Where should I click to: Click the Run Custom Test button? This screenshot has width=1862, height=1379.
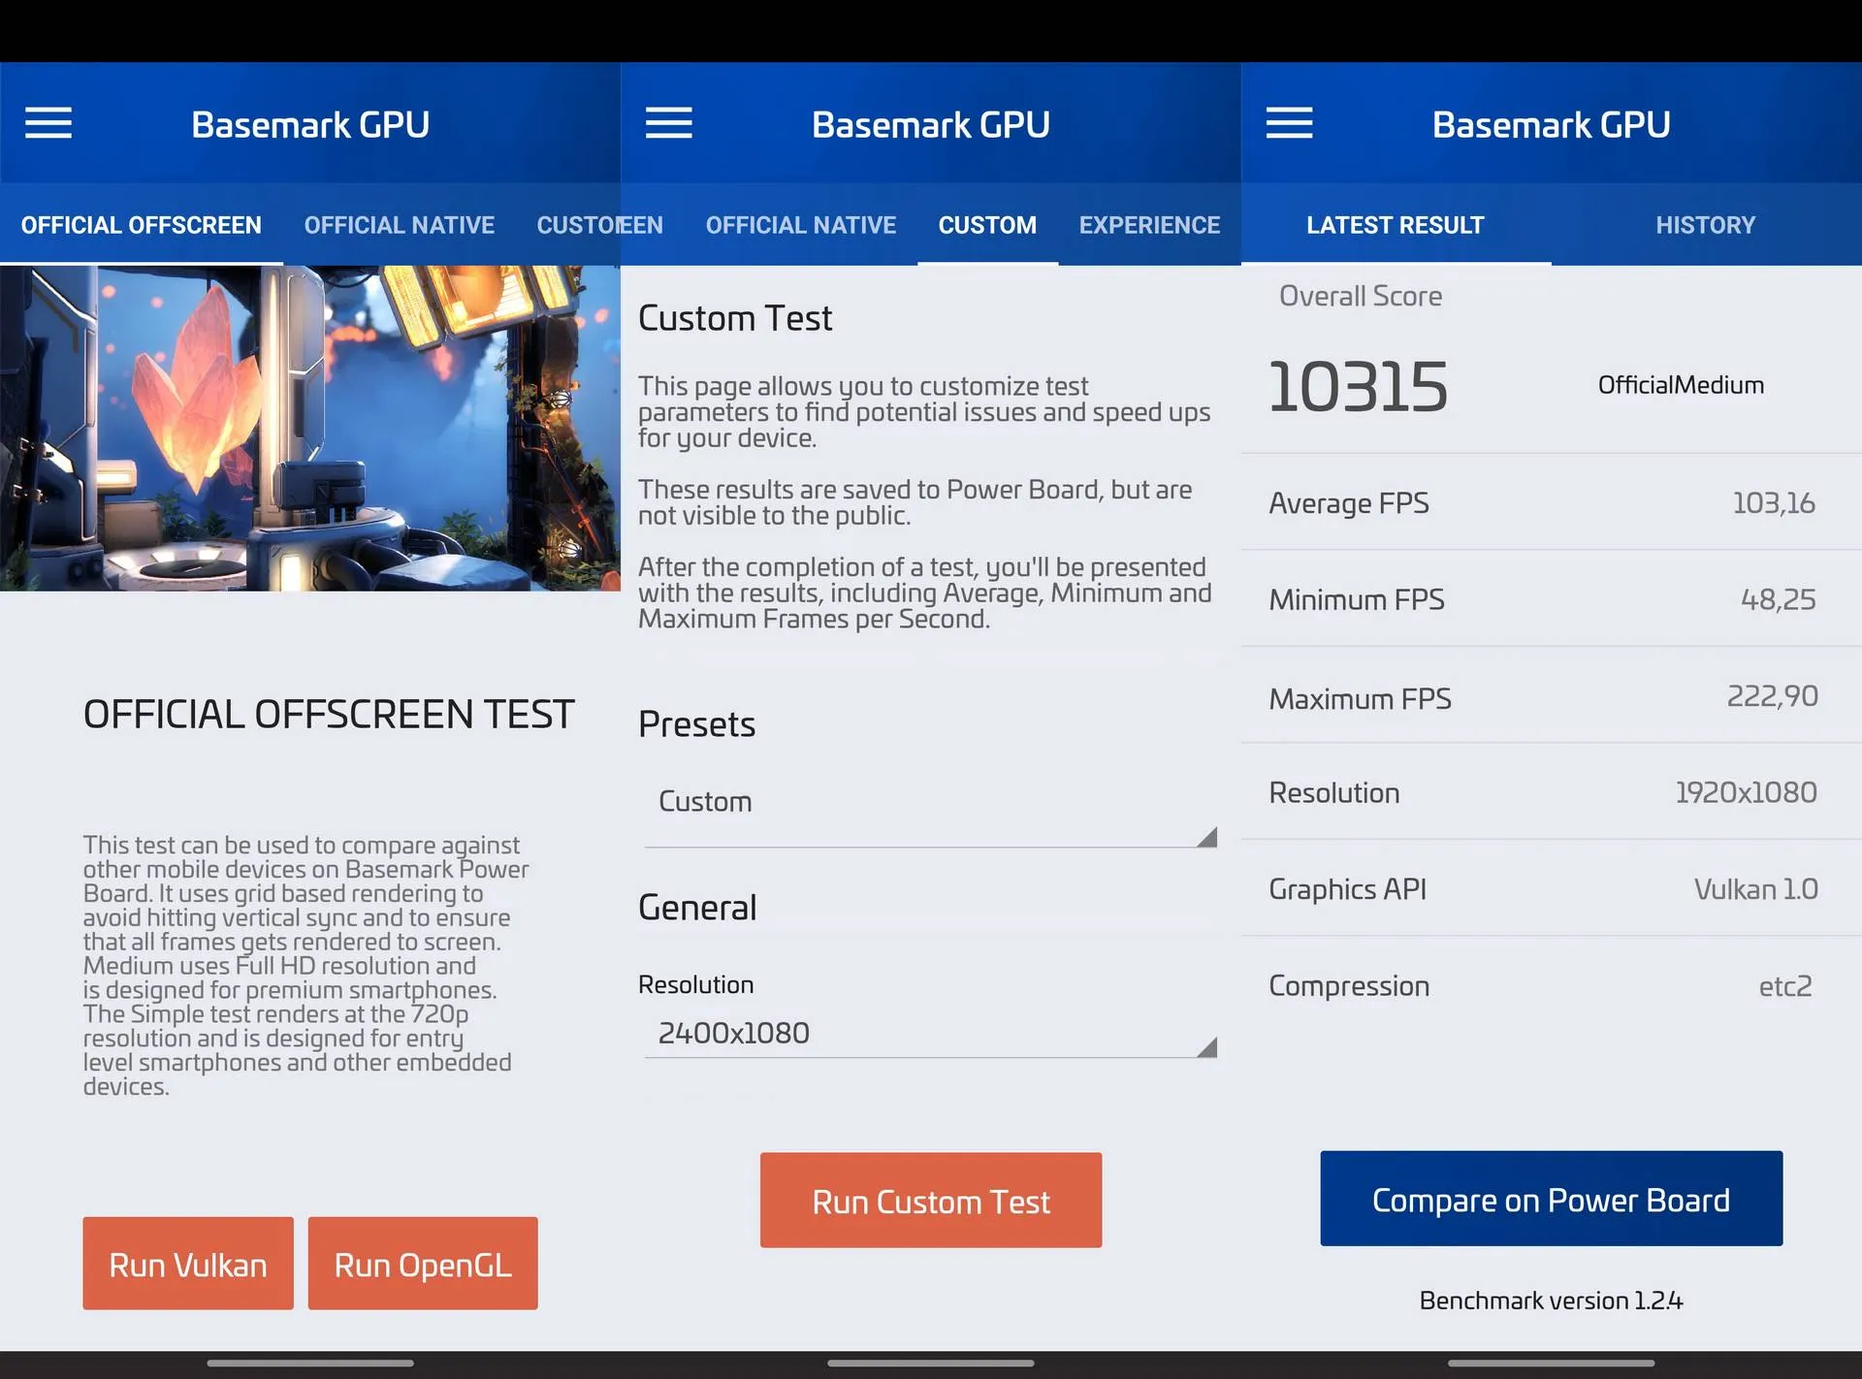[931, 1201]
